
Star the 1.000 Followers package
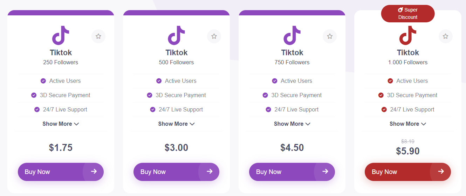[445, 36]
